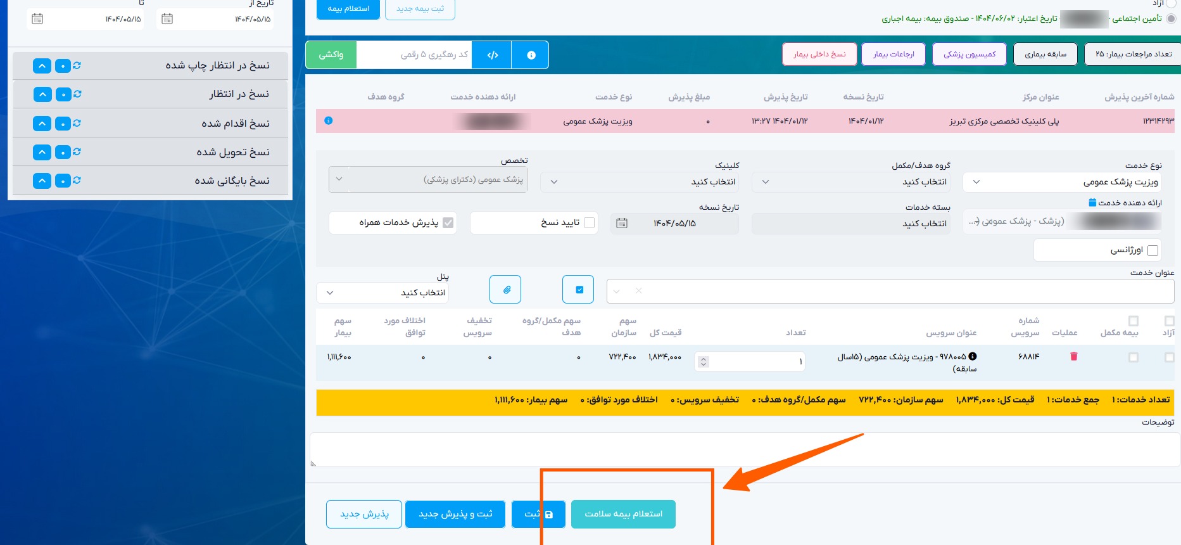Collapse the نسخ تحویل شده panel
This screenshot has height=545, width=1181.
42,152
